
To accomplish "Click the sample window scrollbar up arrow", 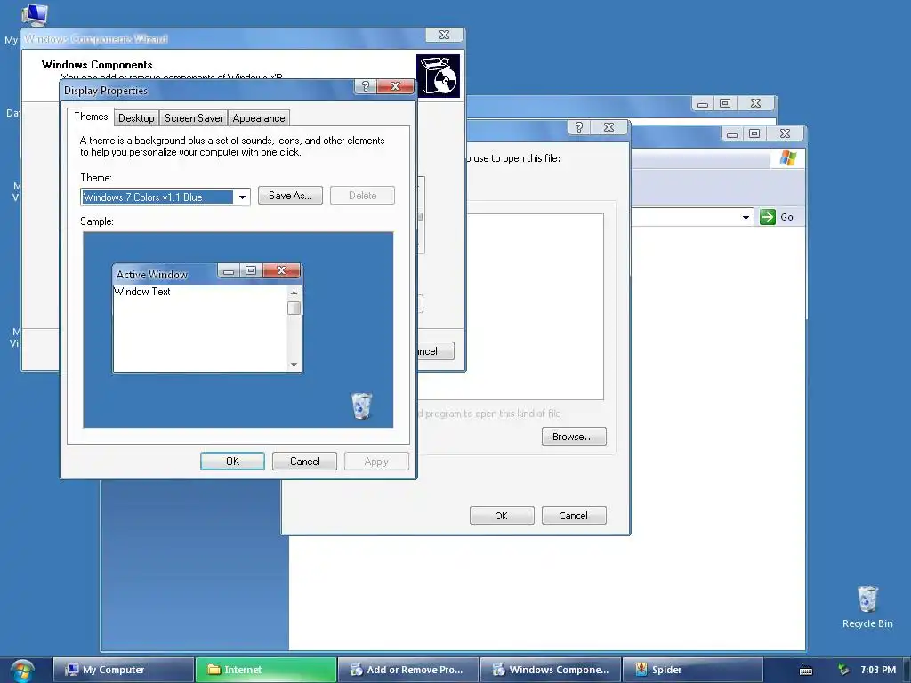I will coord(294,293).
